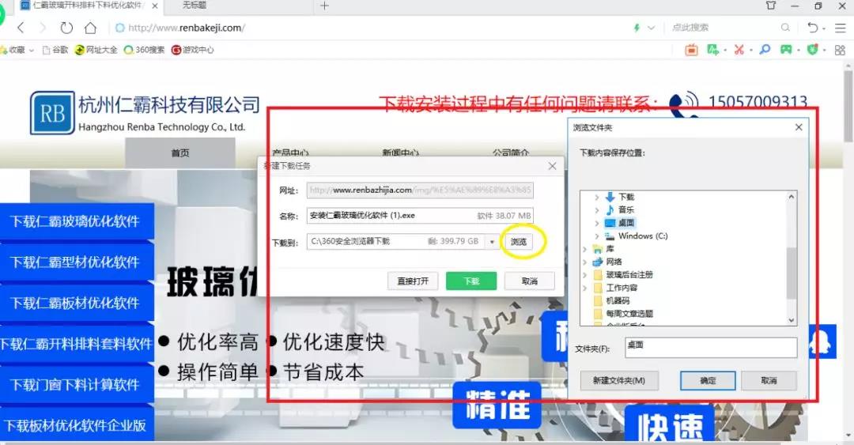The width and height of the screenshot is (854, 445).
Task: Click 下载仁霸玻璃优化软件 sidebar button
Action: (x=77, y=221)
